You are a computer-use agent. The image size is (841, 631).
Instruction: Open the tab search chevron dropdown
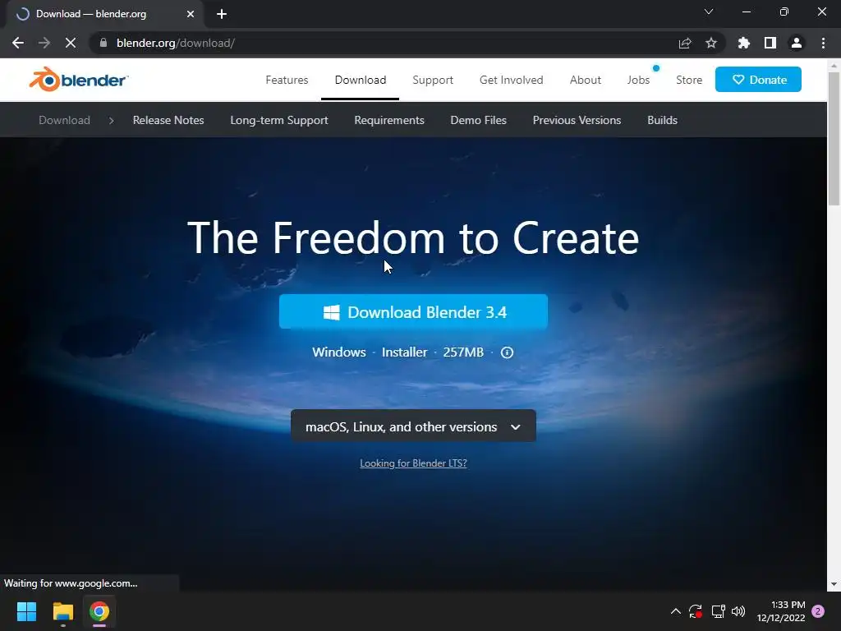(x=709, y=12)
